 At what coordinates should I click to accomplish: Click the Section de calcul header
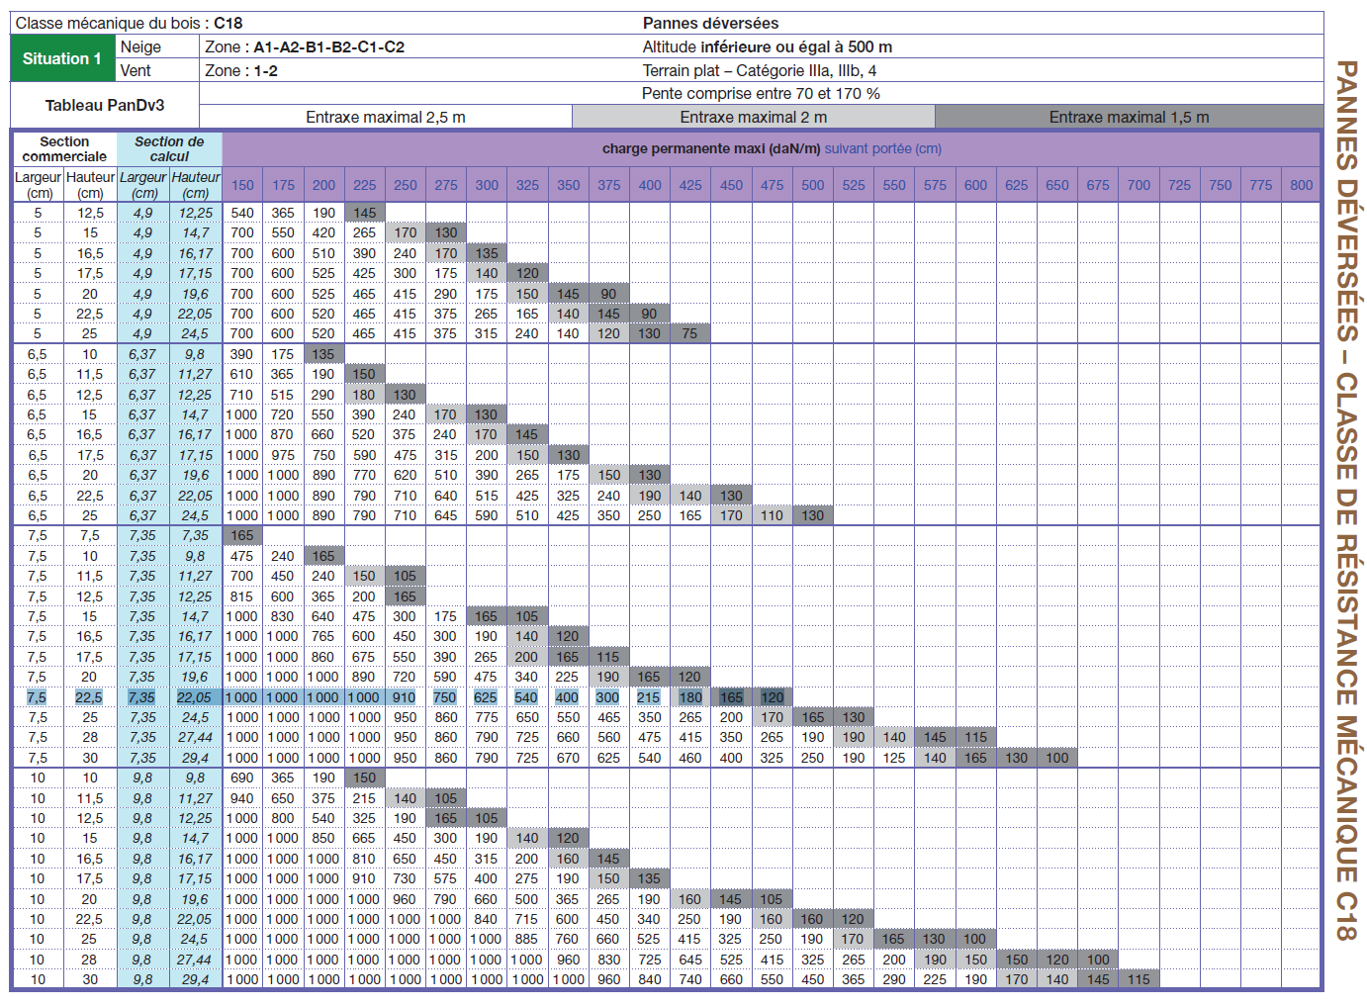click(x=169, y=149)
